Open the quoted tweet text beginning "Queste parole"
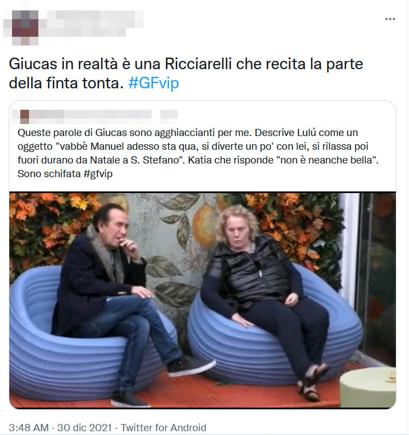Image resolution: width=409 pixels, height=435 pixels. [x=198, y=153]
